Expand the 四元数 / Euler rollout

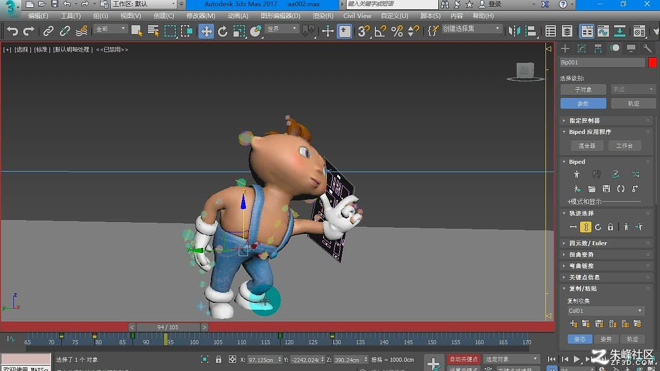(606, 243)
